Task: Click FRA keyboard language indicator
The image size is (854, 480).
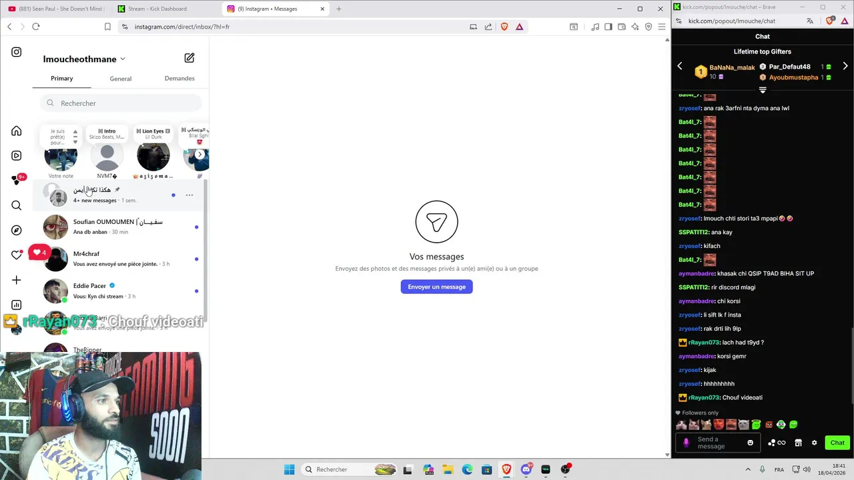Action: point(779,469)
